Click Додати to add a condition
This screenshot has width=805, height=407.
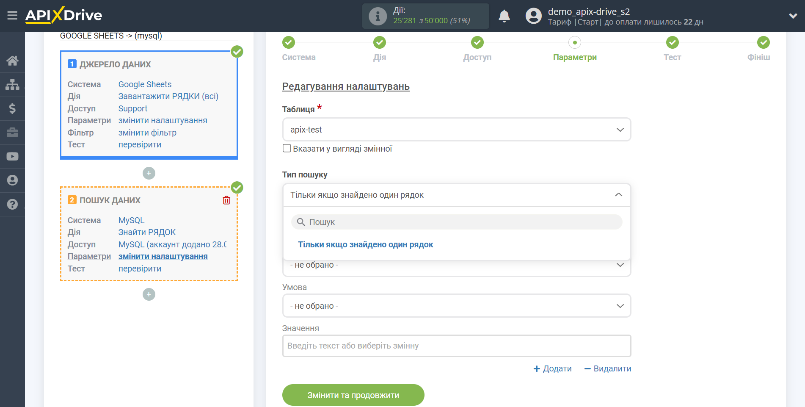pos(552,369)
